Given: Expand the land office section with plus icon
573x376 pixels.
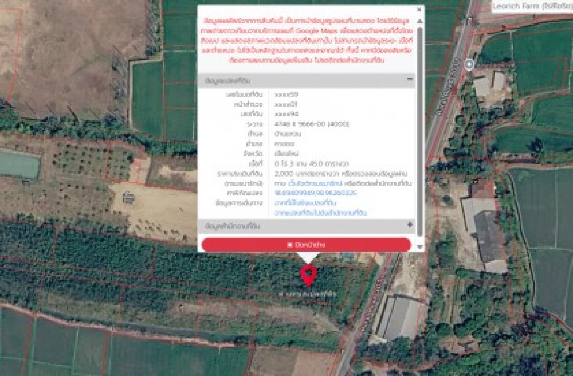Looking at the screenshot, I should tap(410, 225).
